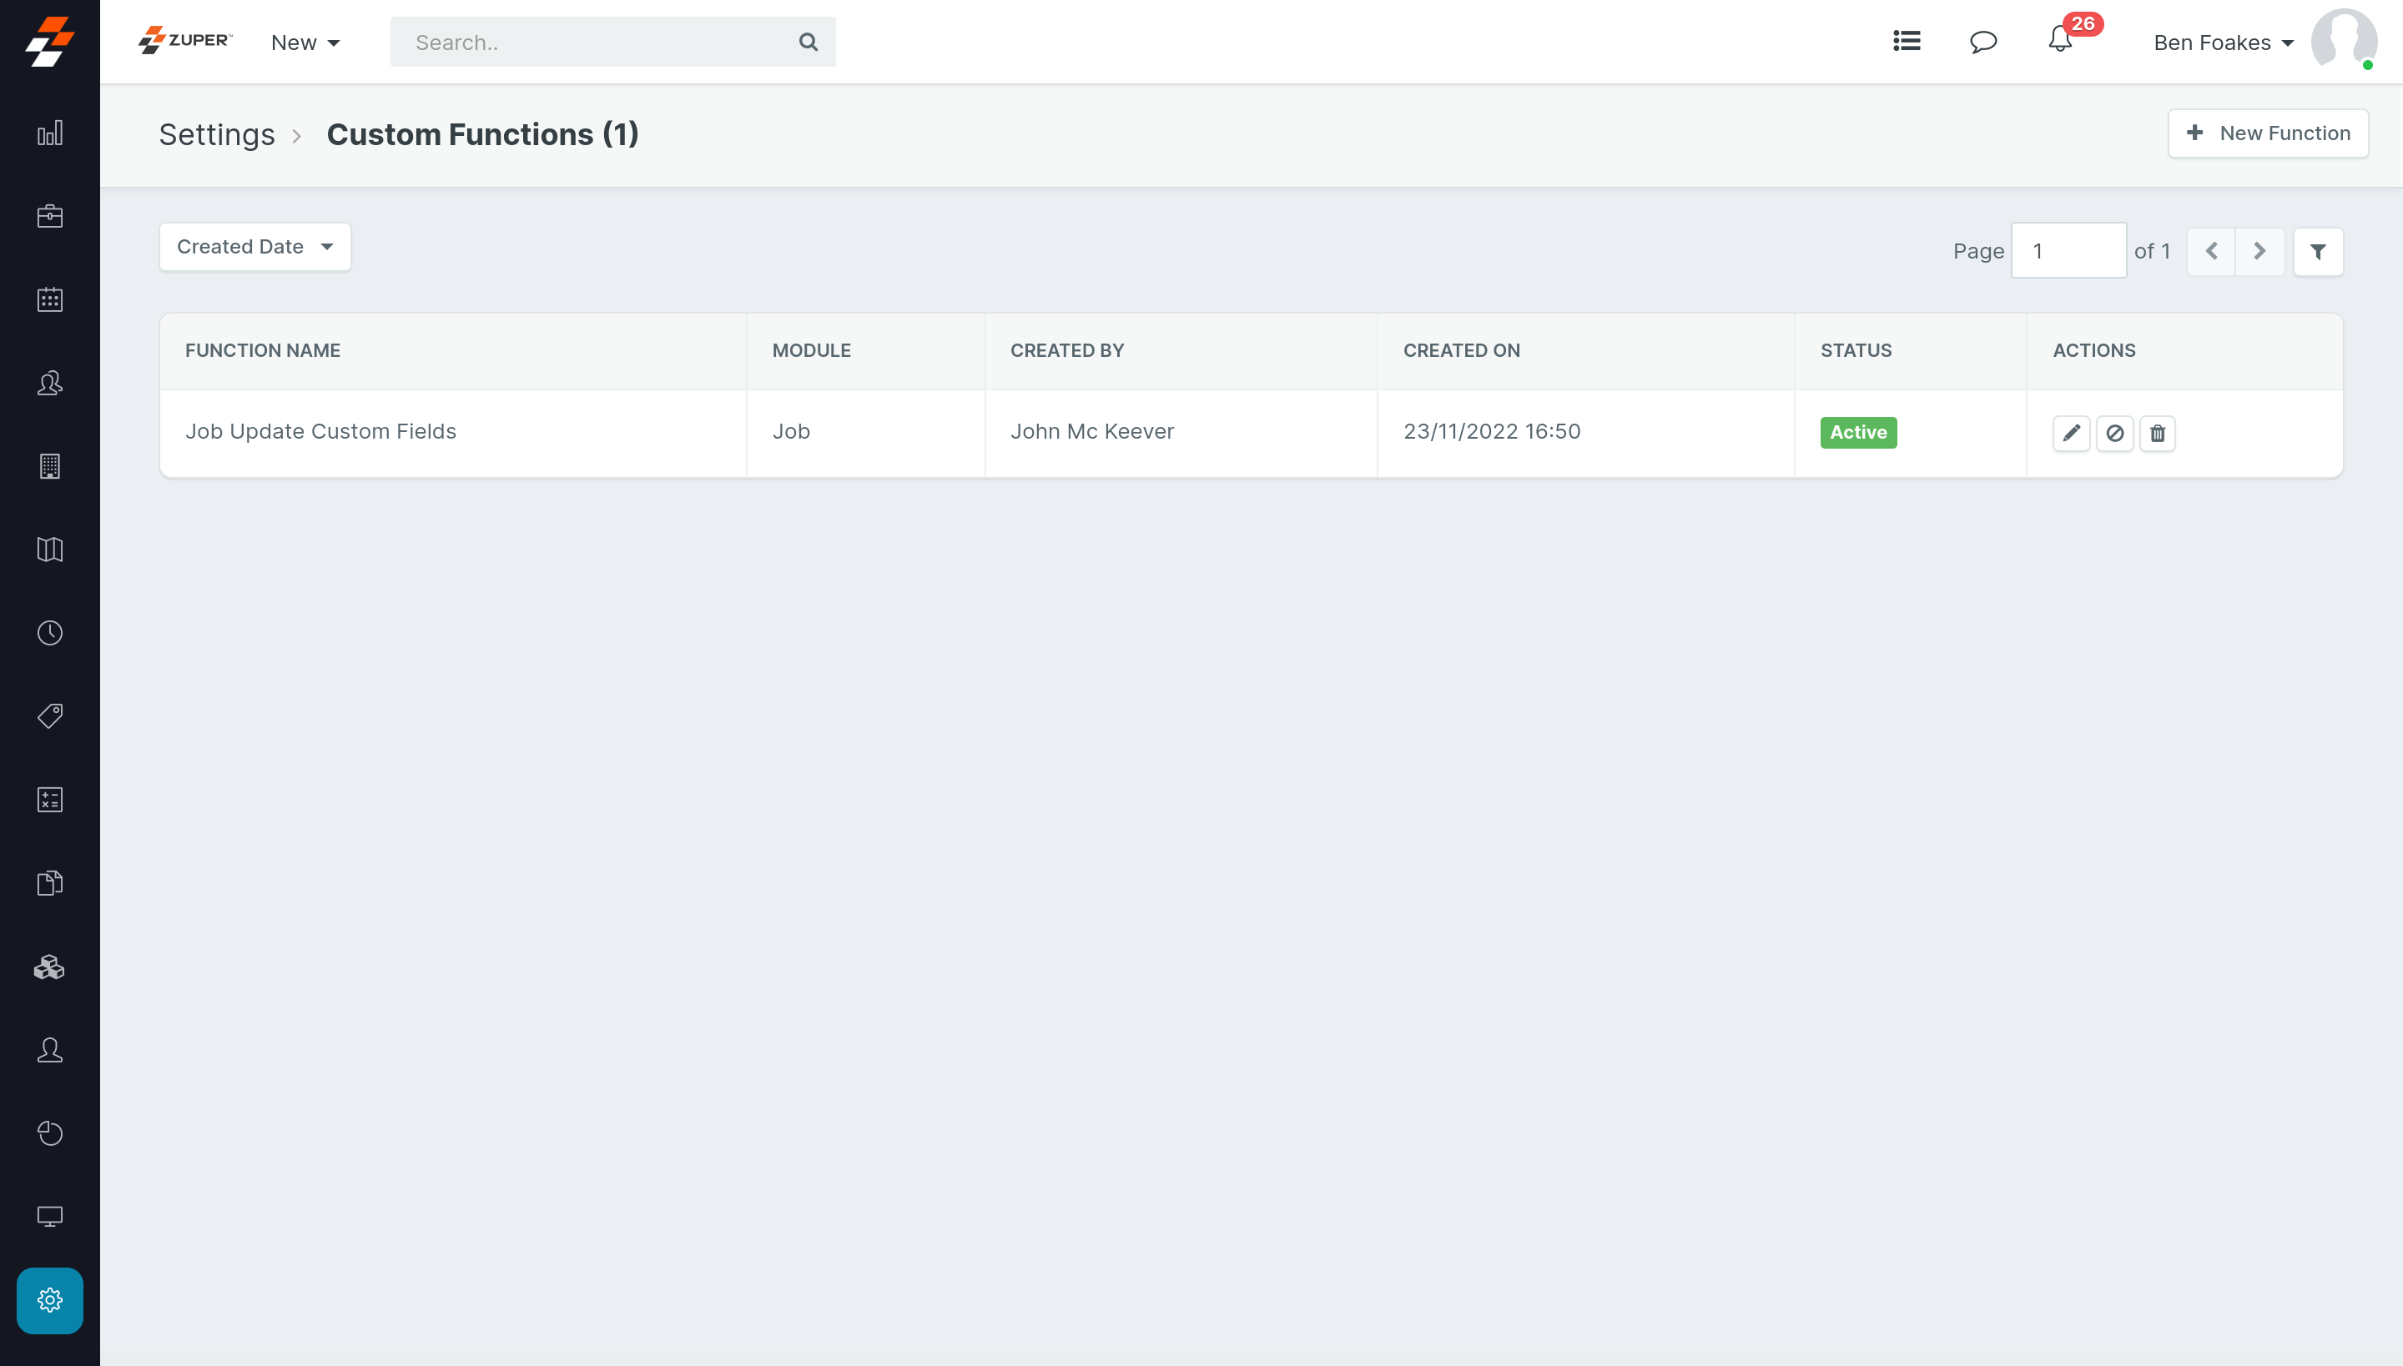Click the Settings gear icon in sidebar

[x=50, y=1300]
